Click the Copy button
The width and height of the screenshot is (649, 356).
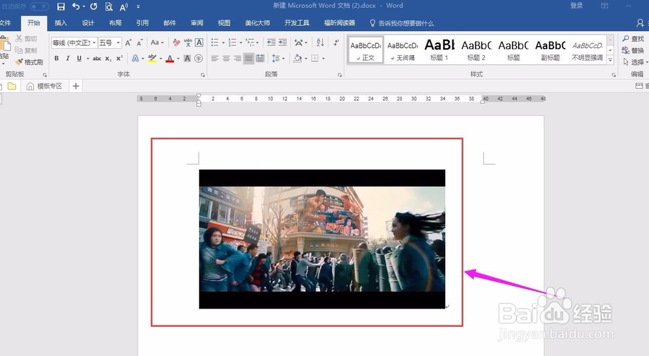[26, 50]
